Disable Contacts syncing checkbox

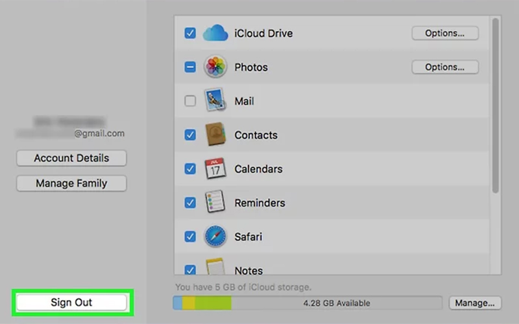tap(190, 135)
